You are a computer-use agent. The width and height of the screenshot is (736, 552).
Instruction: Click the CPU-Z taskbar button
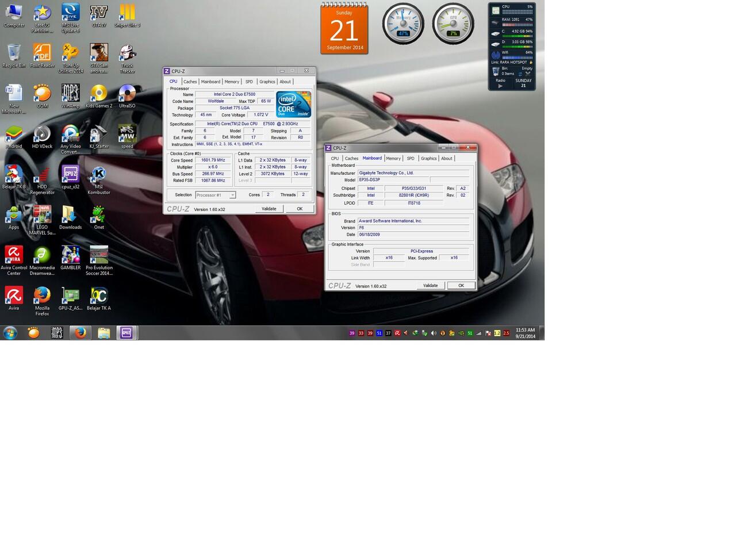coord(126,332)
